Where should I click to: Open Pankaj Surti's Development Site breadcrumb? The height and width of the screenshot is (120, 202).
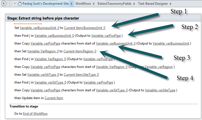(45, 4)
